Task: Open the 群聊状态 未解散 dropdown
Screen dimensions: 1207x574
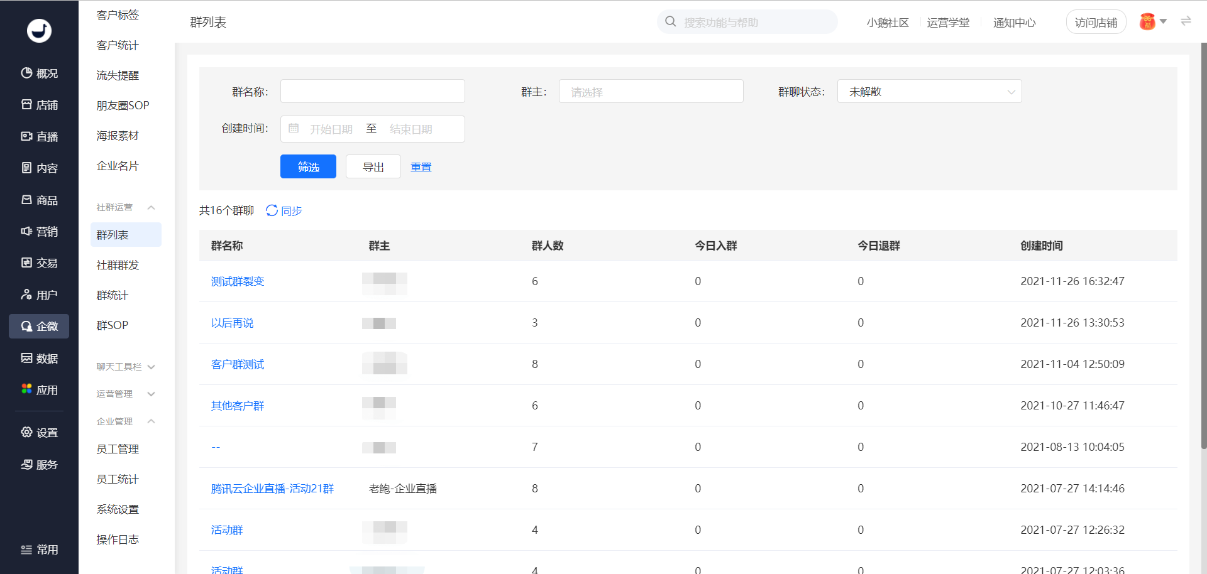Action: click(929, 92)
